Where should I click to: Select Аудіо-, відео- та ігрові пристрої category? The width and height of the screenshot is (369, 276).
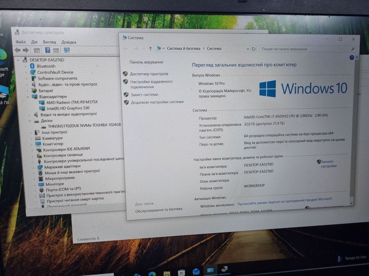coord(68,84)
